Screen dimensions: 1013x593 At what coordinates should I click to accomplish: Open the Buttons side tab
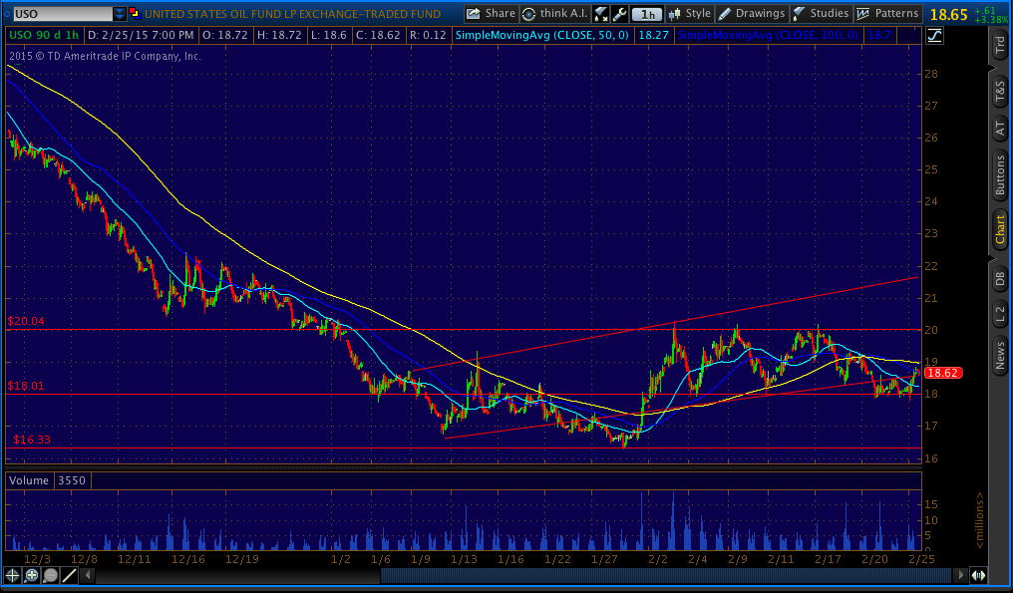coord(1000,175)
